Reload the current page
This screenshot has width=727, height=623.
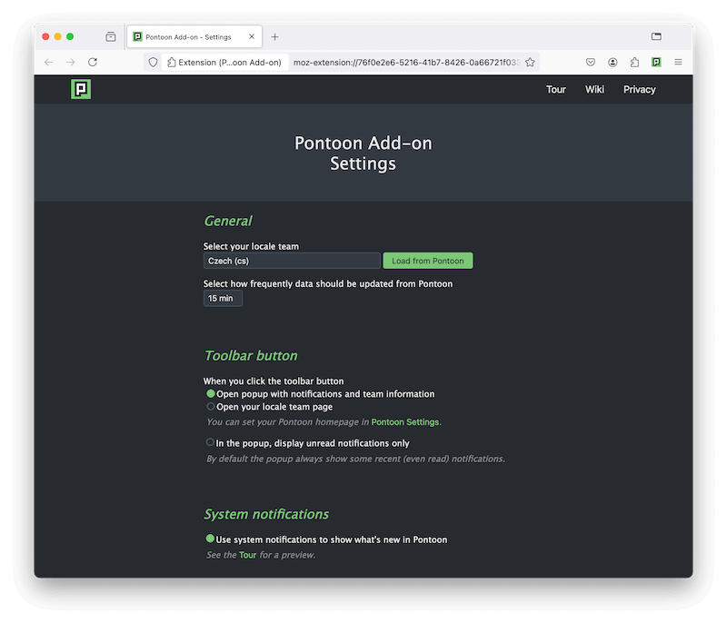click(93, 62)
